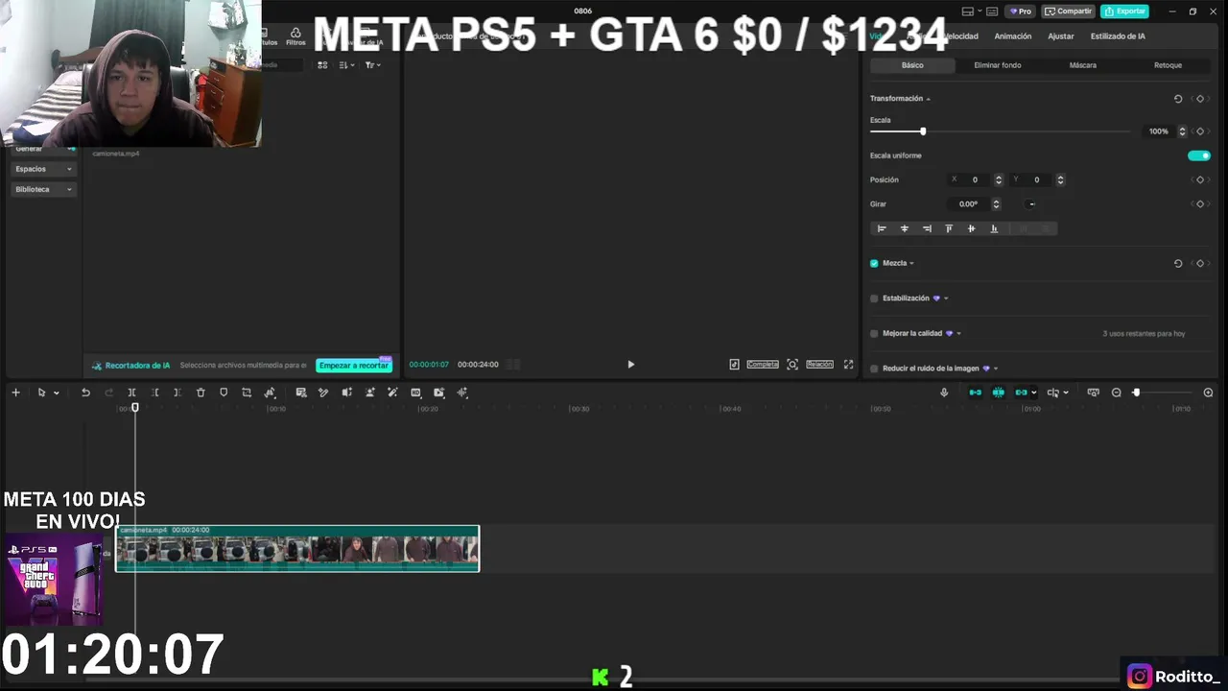The height and width of the screenshot is (691, 1228).
Task: Click the Relación aspect ratio button
Action: click(819, 365)
